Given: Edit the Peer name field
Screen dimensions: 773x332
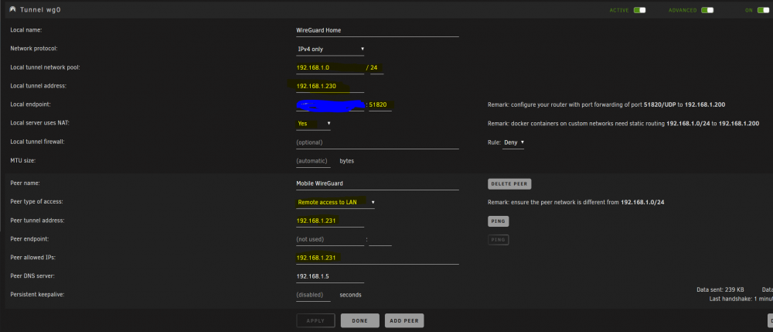Looking at the screenshot, I should pos(377,183).
